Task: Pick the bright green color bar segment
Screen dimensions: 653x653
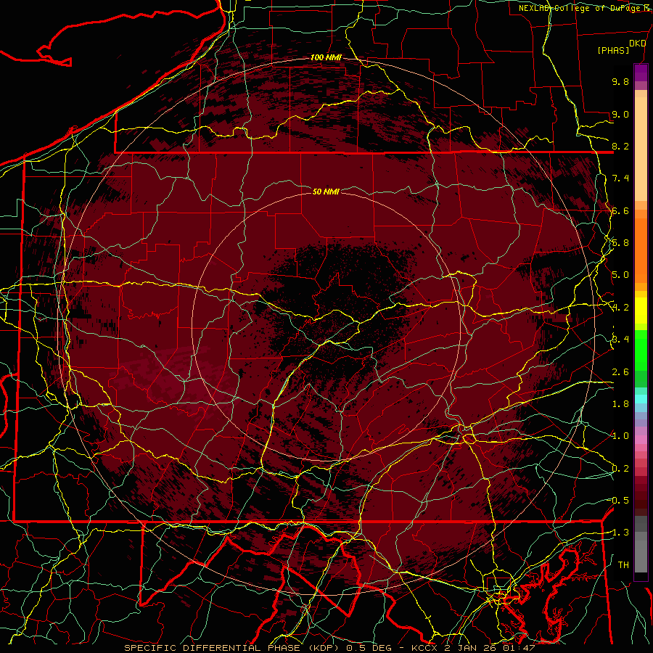Action: tap(641, 350)
